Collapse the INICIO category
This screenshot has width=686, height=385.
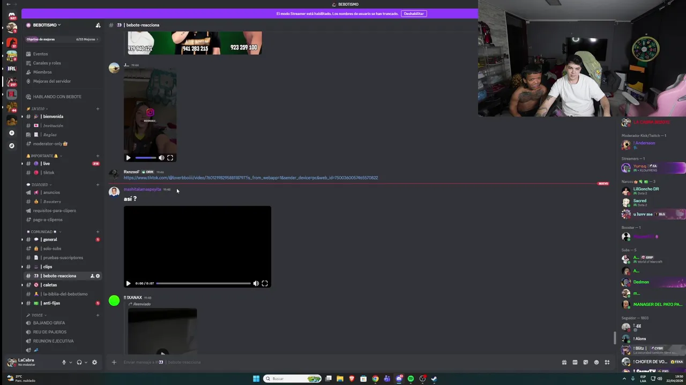click(39, 109)
